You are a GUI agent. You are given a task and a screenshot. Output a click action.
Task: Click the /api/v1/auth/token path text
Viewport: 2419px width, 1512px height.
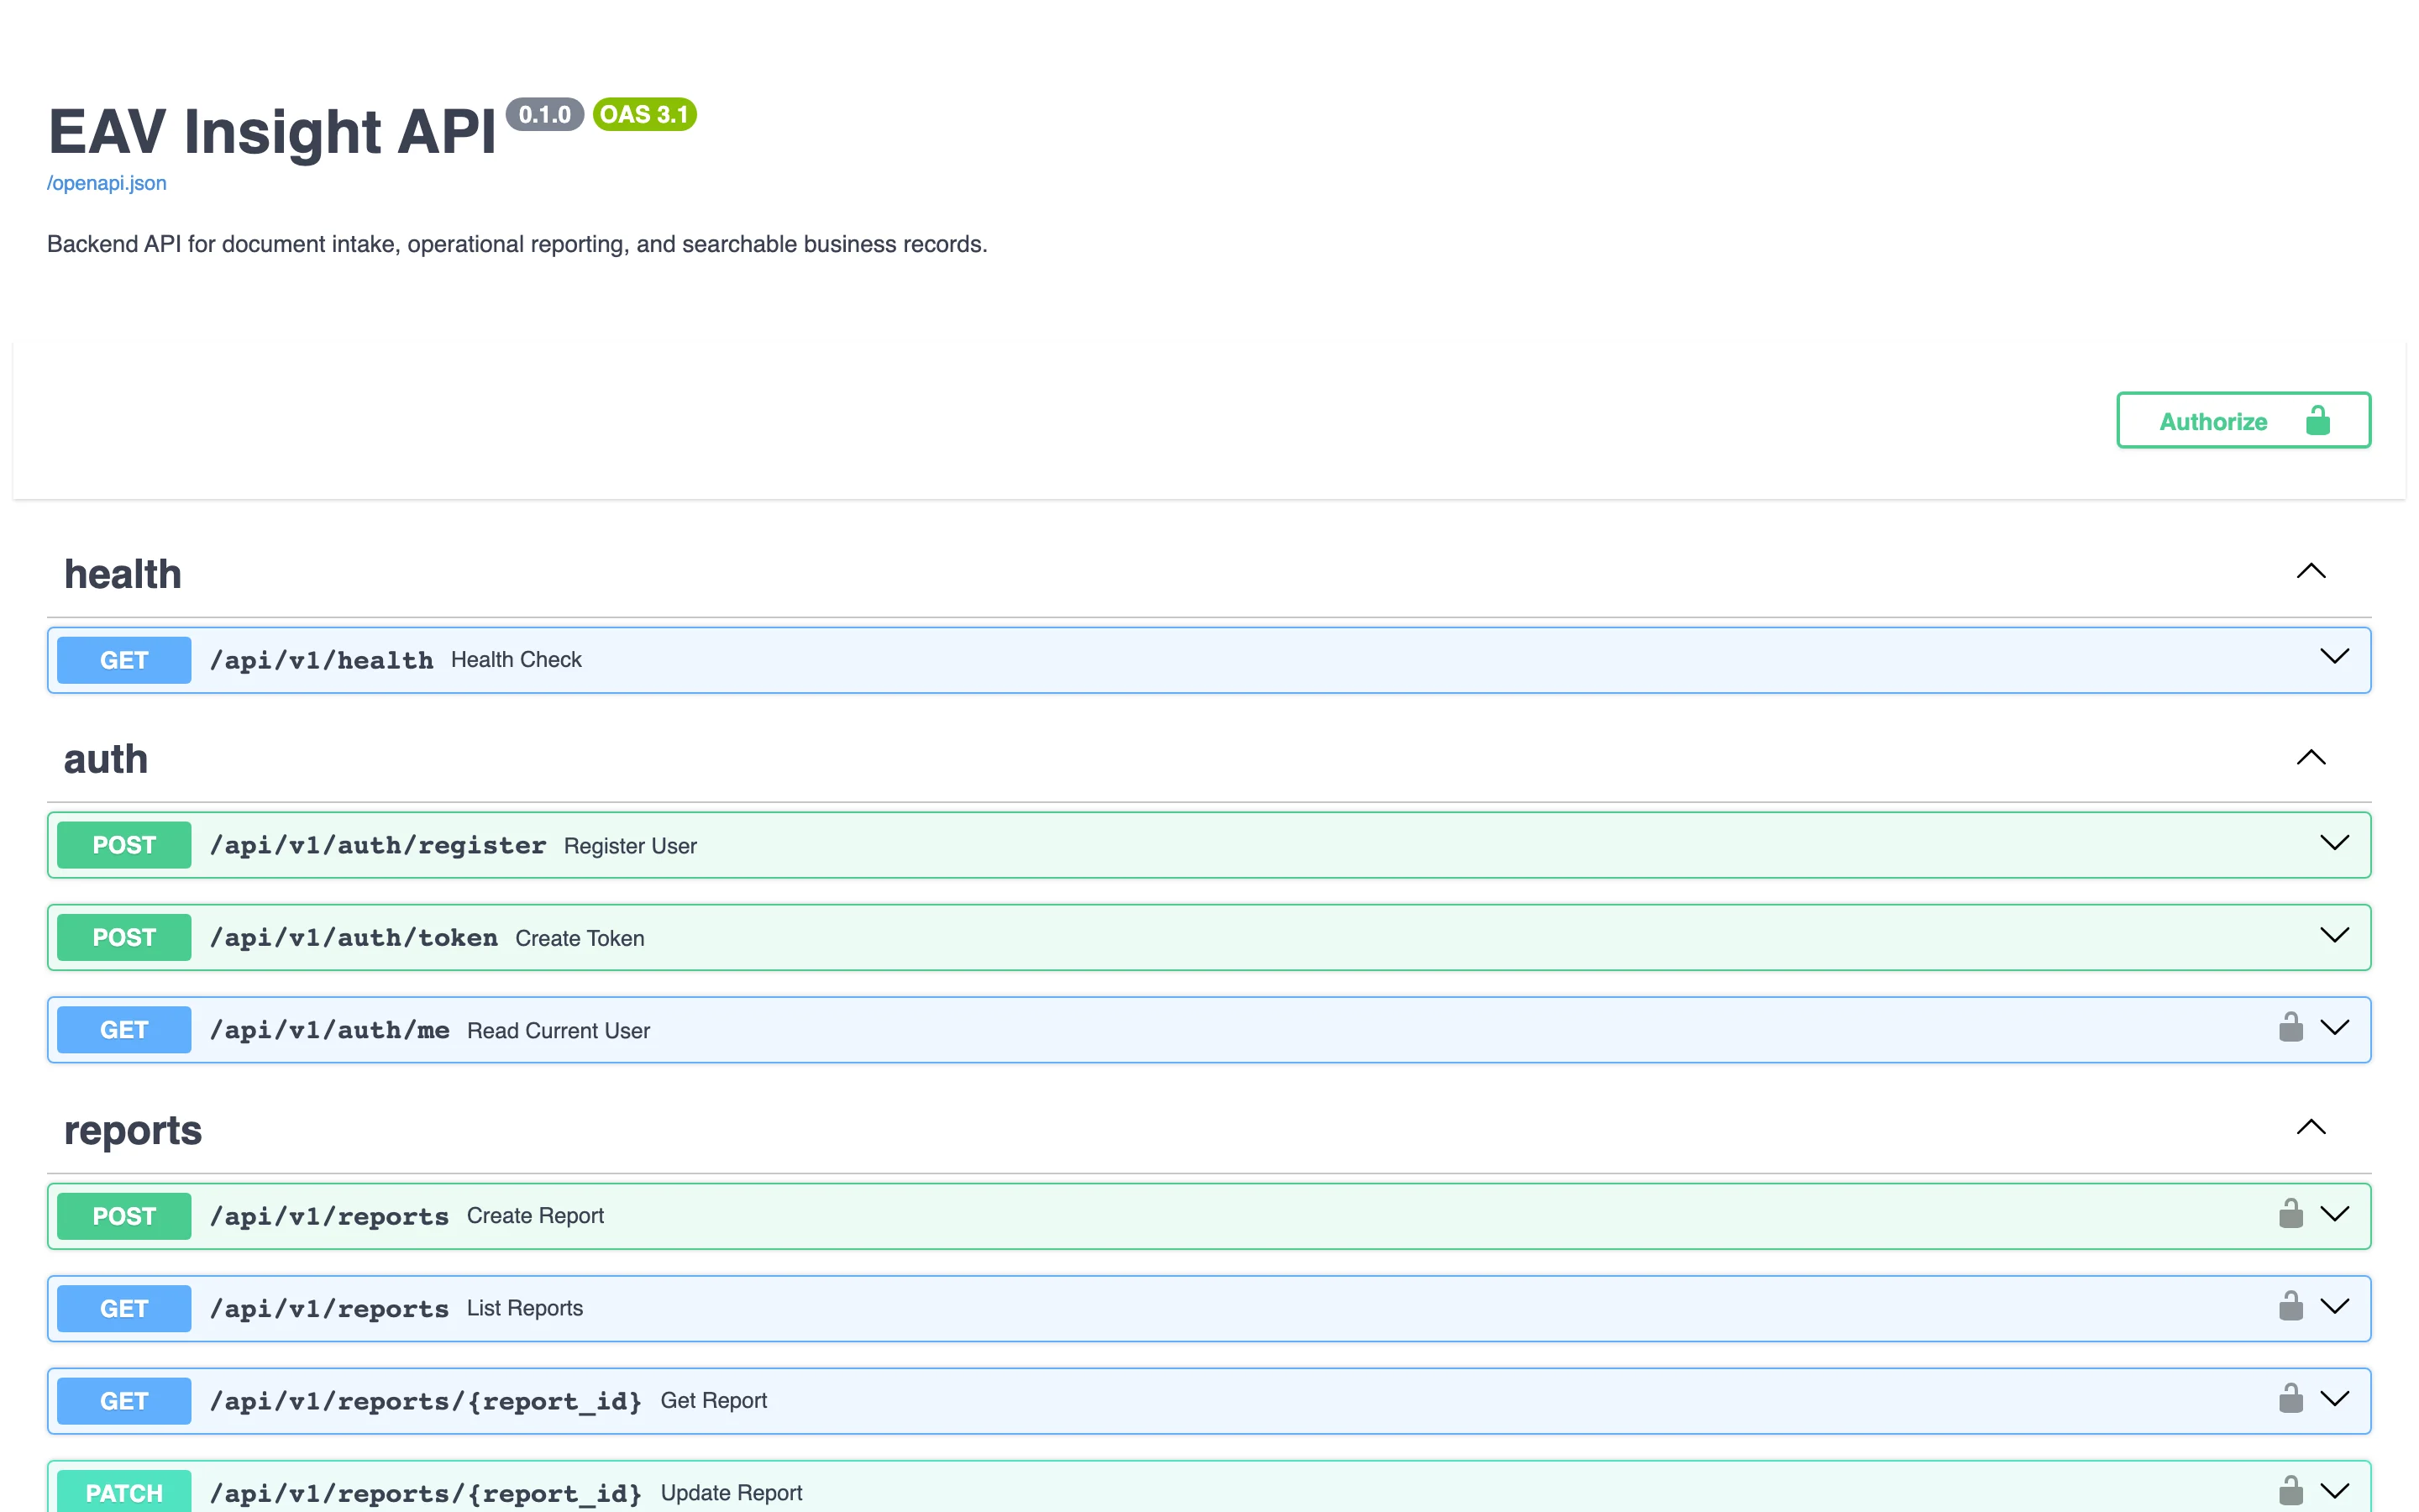coord(354,937)
